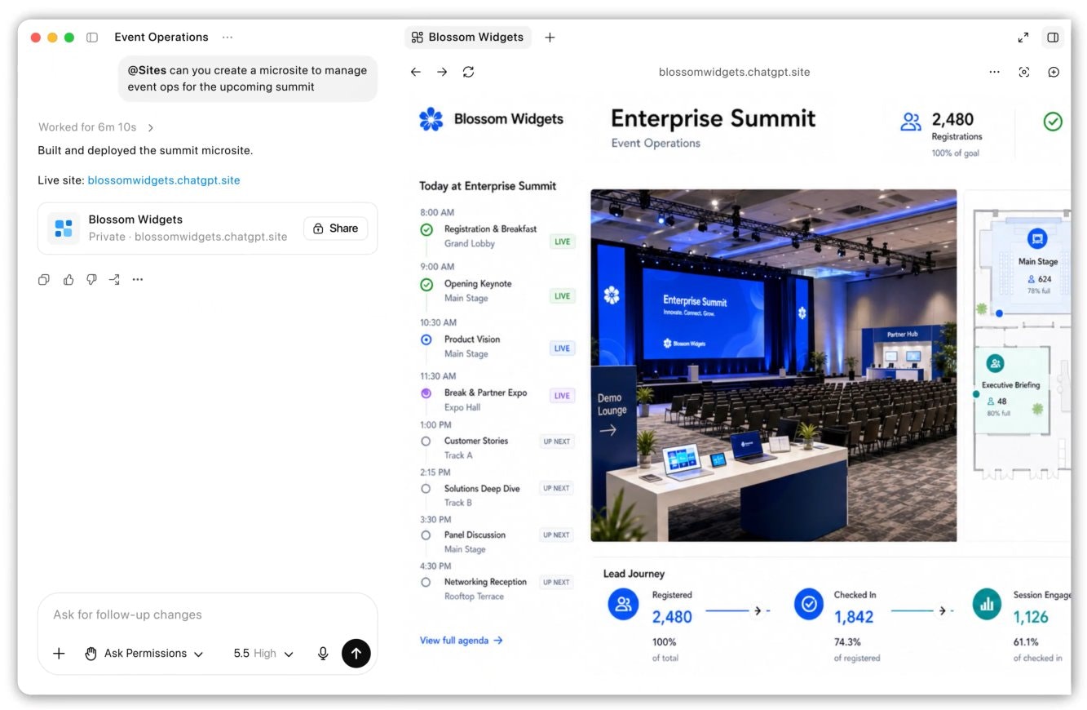The width and height of the screenshot is (1087, 710).
Task: Click the 1,842 Checked In value
Action: click(x=854, y=618)
